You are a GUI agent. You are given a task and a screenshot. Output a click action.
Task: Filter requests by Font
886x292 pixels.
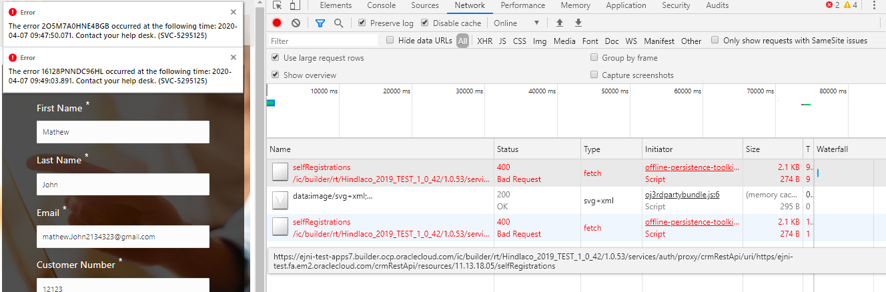(590, 41)
